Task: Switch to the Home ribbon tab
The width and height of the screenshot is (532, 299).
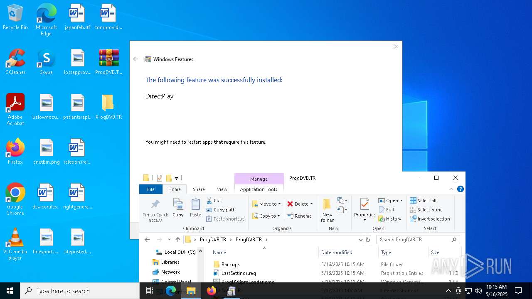Action: click(175, 189)
